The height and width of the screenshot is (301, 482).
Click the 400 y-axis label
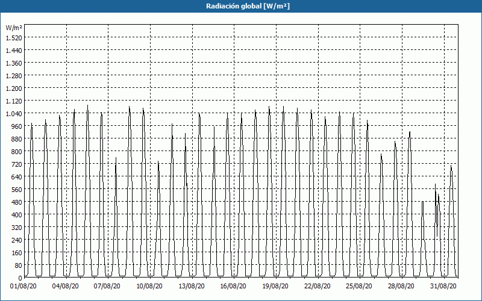[x=17, y=215]
